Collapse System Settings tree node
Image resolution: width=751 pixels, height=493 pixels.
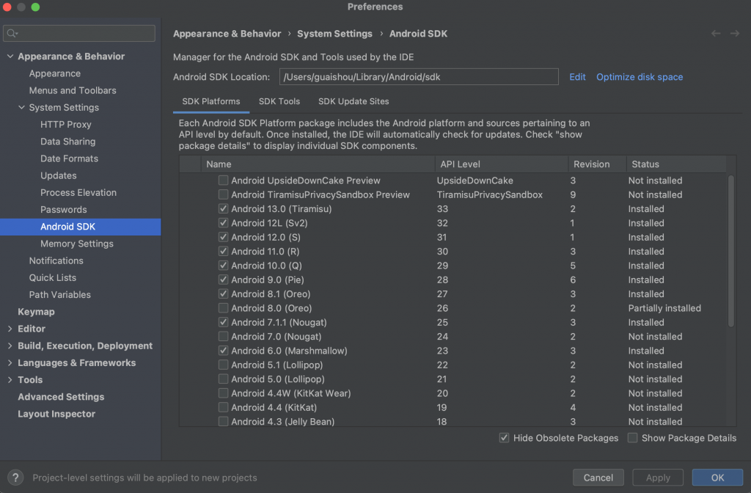[21, 107]
